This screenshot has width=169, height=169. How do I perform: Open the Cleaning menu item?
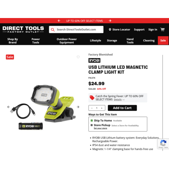point(149,41)
